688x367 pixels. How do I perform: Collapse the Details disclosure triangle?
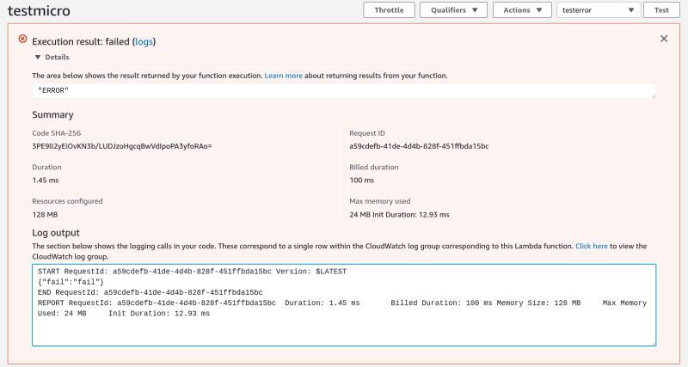click(38, 57)
